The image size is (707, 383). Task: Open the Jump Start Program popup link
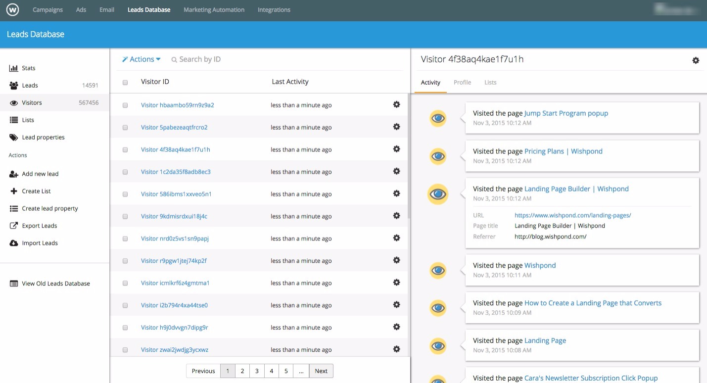click(x=566, y=113)
